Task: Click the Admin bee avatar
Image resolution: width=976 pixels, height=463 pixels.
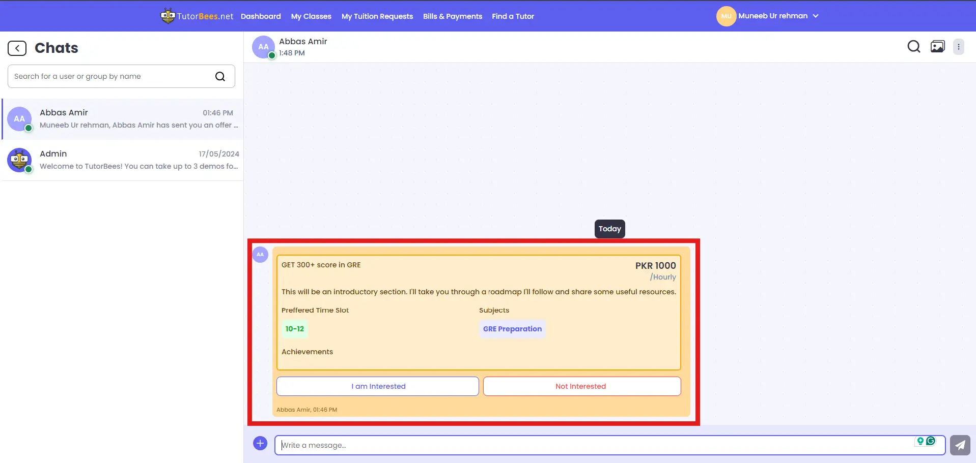Action: 19,160
